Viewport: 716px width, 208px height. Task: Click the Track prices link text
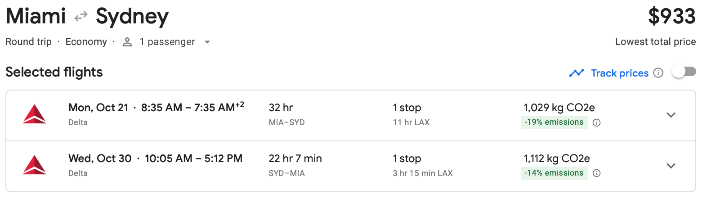click(620, 73)
